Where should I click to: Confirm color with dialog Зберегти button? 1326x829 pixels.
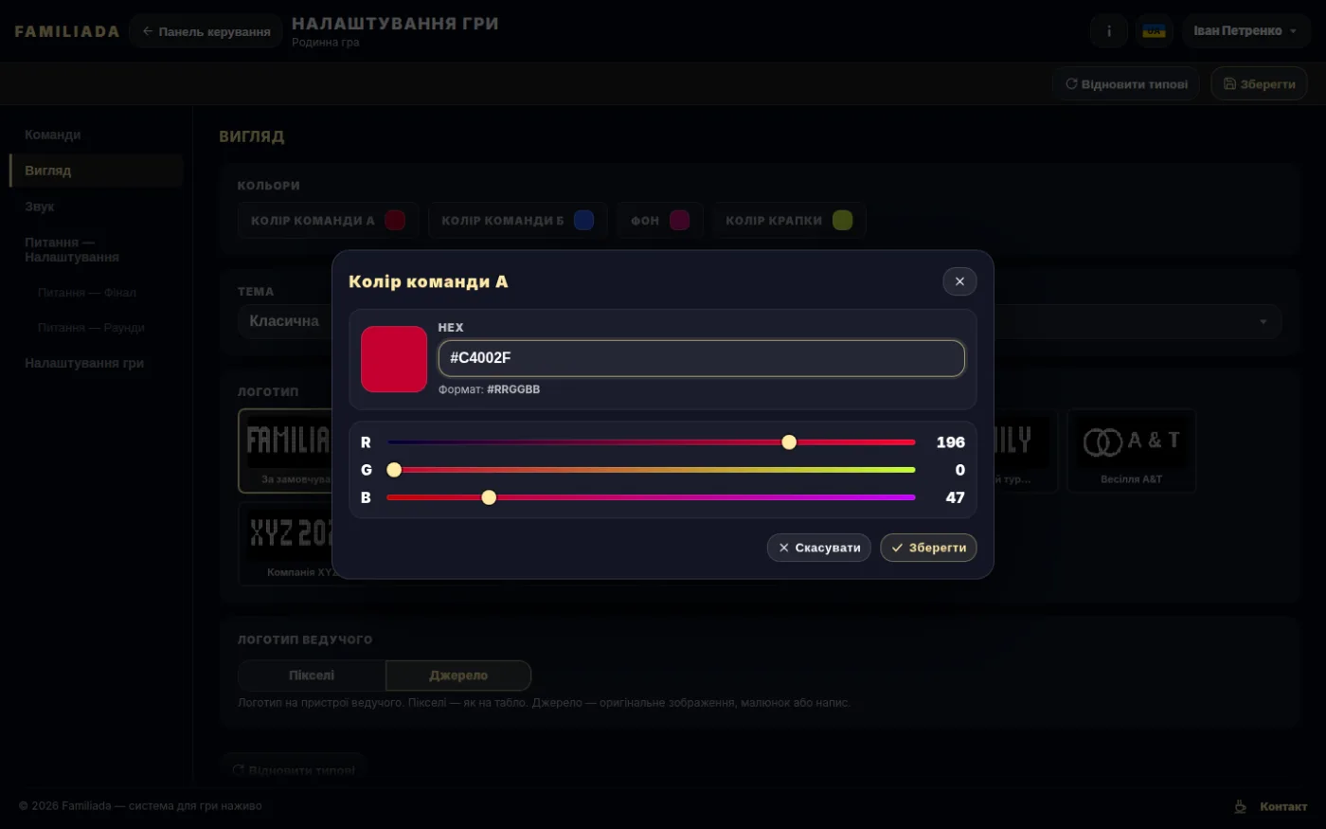pos(928,548)
